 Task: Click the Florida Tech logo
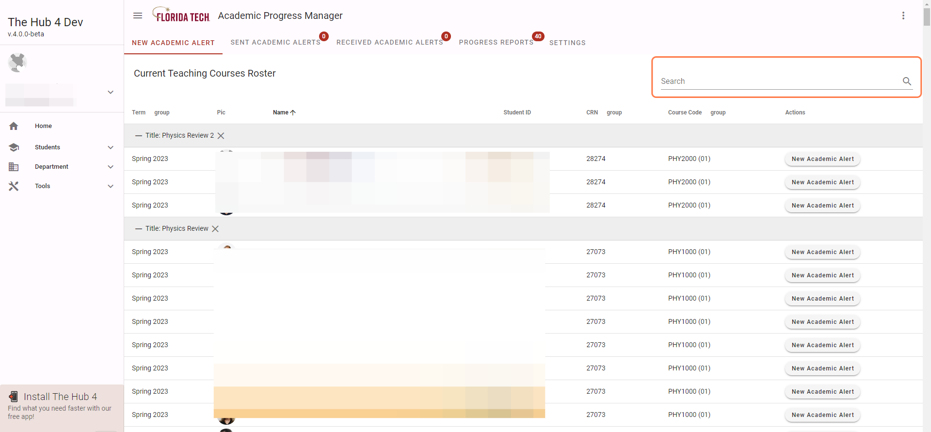[181, 15]
